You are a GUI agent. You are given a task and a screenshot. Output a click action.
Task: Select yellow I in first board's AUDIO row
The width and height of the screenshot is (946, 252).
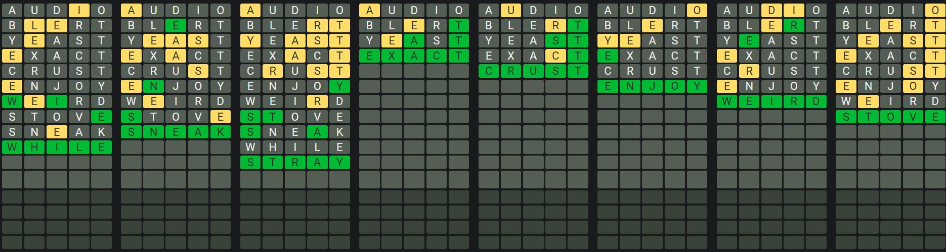pos(79,10)
